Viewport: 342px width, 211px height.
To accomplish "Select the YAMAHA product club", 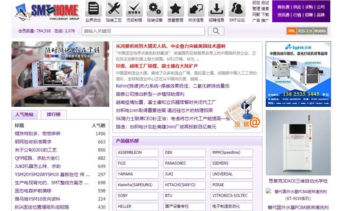I will coord(137,174).
